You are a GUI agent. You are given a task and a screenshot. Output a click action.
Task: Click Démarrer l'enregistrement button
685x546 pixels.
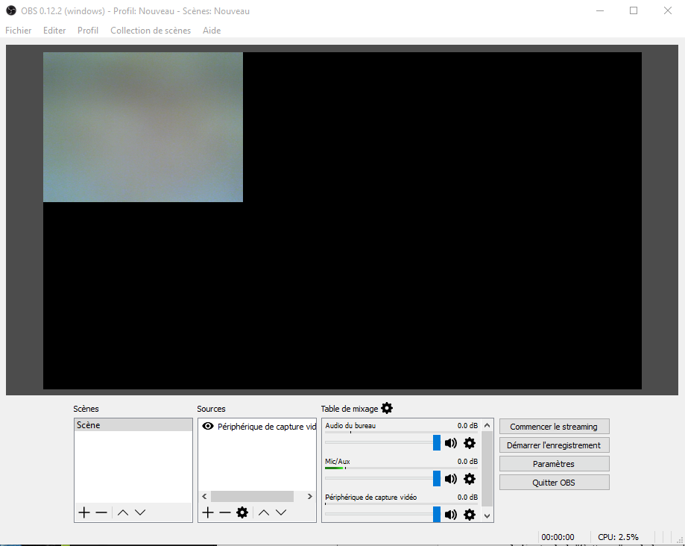coord(554,445)
